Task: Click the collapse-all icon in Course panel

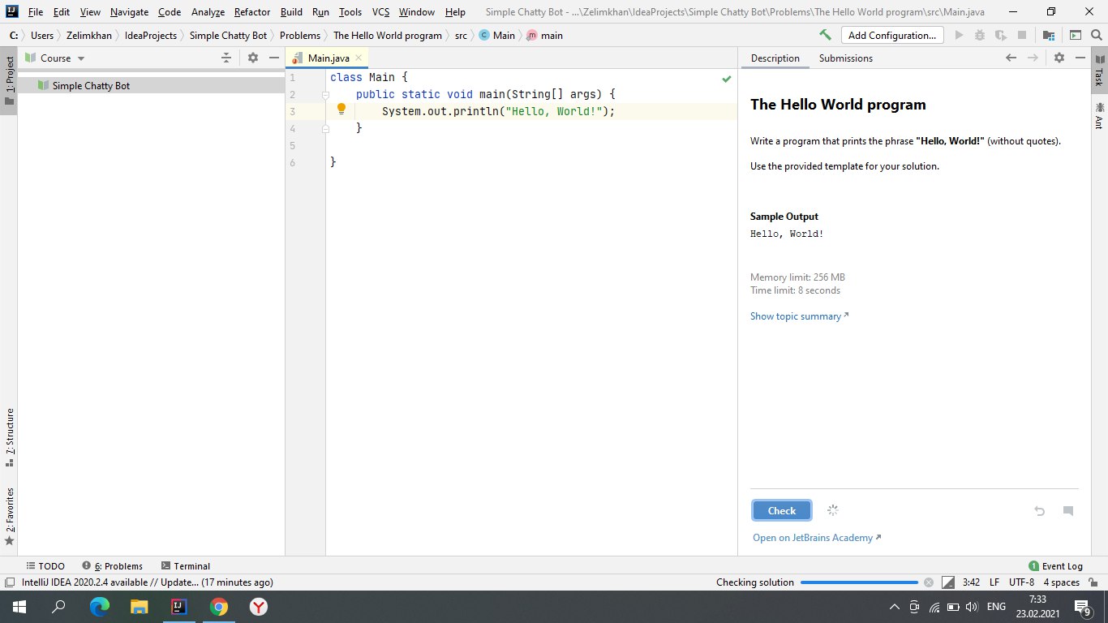Action: (226, 58)
